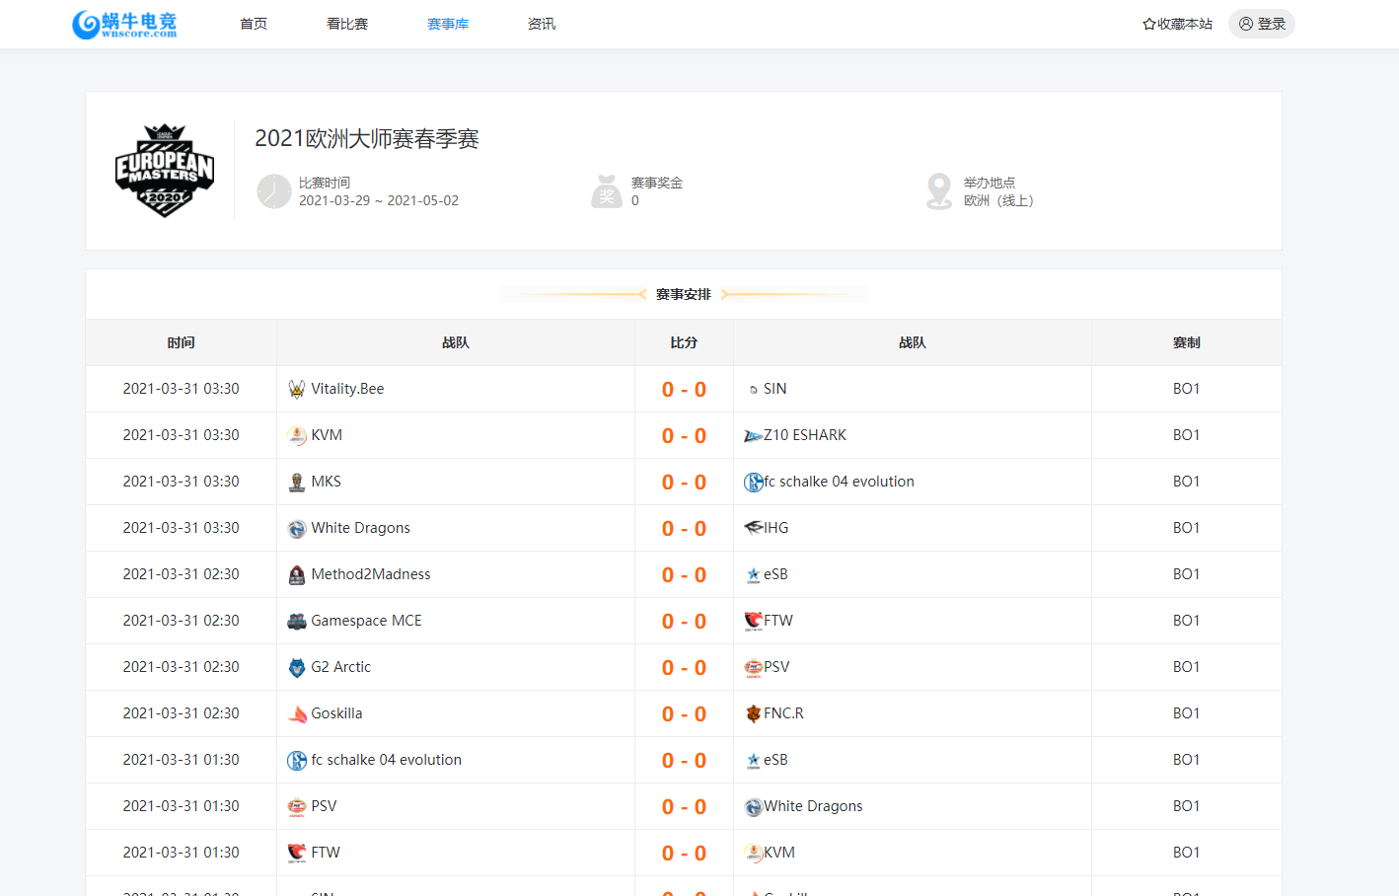This screenshot has height=896, width=1399.
Task: Select the 赛制 column header
Action: (1187, 342)
